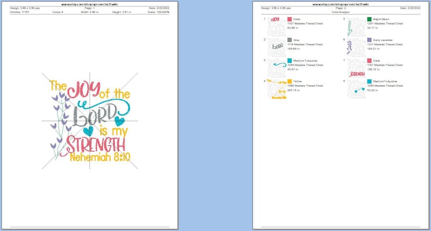Click the 'Width: 3.90 in' text
431x231 pixels.
(x=90, y=12)
